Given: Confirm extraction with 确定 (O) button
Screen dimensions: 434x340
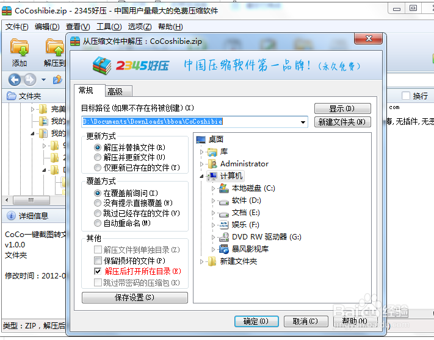Looking at the screenshot, I should (256, 321).
